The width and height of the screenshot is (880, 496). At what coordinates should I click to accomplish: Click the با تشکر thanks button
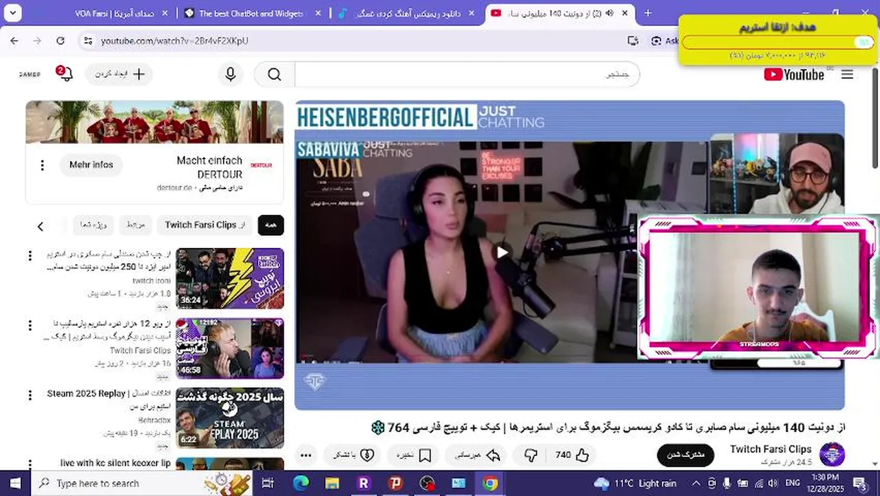[353, 455]
